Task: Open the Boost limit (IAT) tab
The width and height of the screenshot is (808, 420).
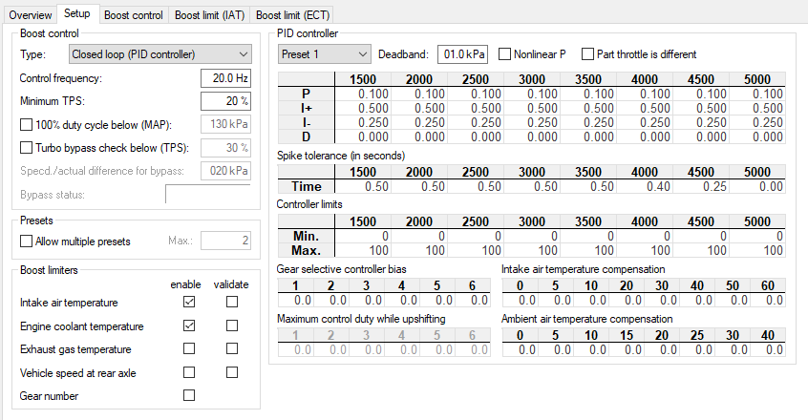Action: (209, 15)
